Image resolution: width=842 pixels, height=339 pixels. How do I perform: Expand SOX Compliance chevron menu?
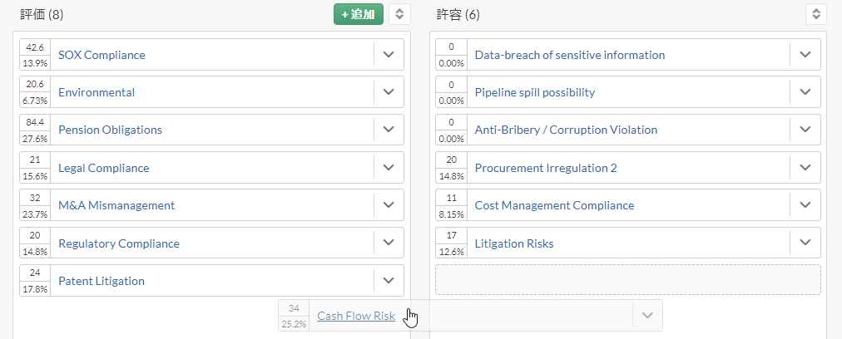coord(389,54)
